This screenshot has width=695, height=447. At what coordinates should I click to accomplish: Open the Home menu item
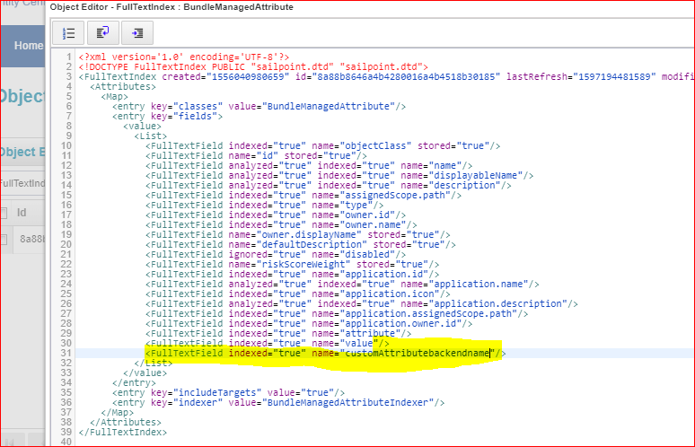tap(28, 46)
